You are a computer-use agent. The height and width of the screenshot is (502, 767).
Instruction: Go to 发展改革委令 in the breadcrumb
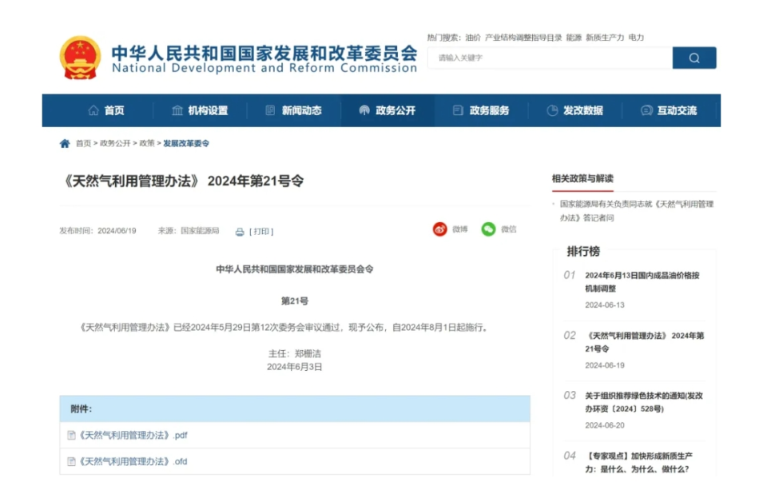click(186, 143)
